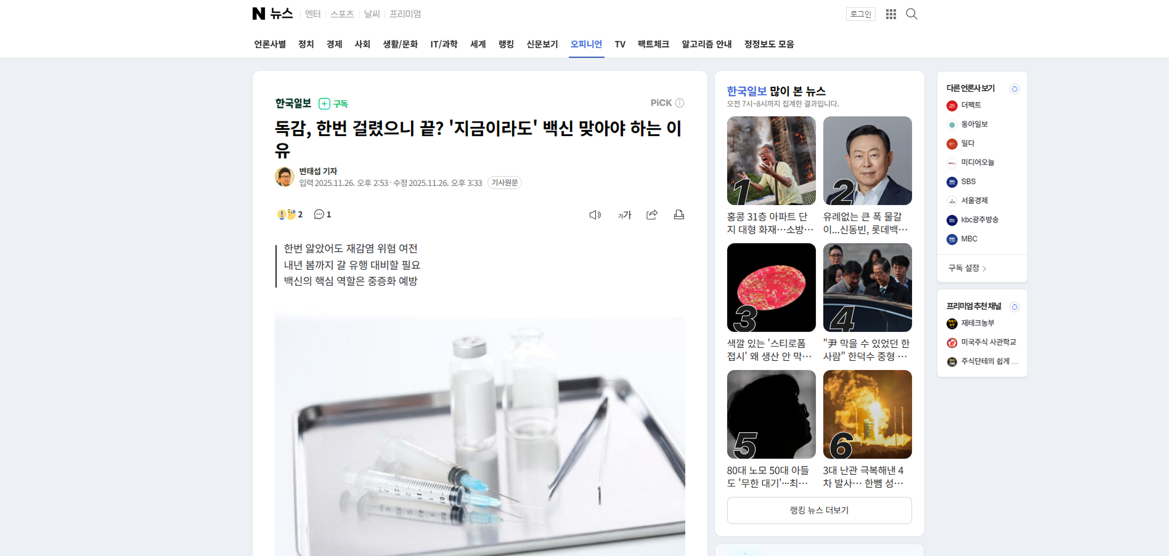Click the PiCK info circle icon
Screen dimensions: 1169x556
point(680,103)
